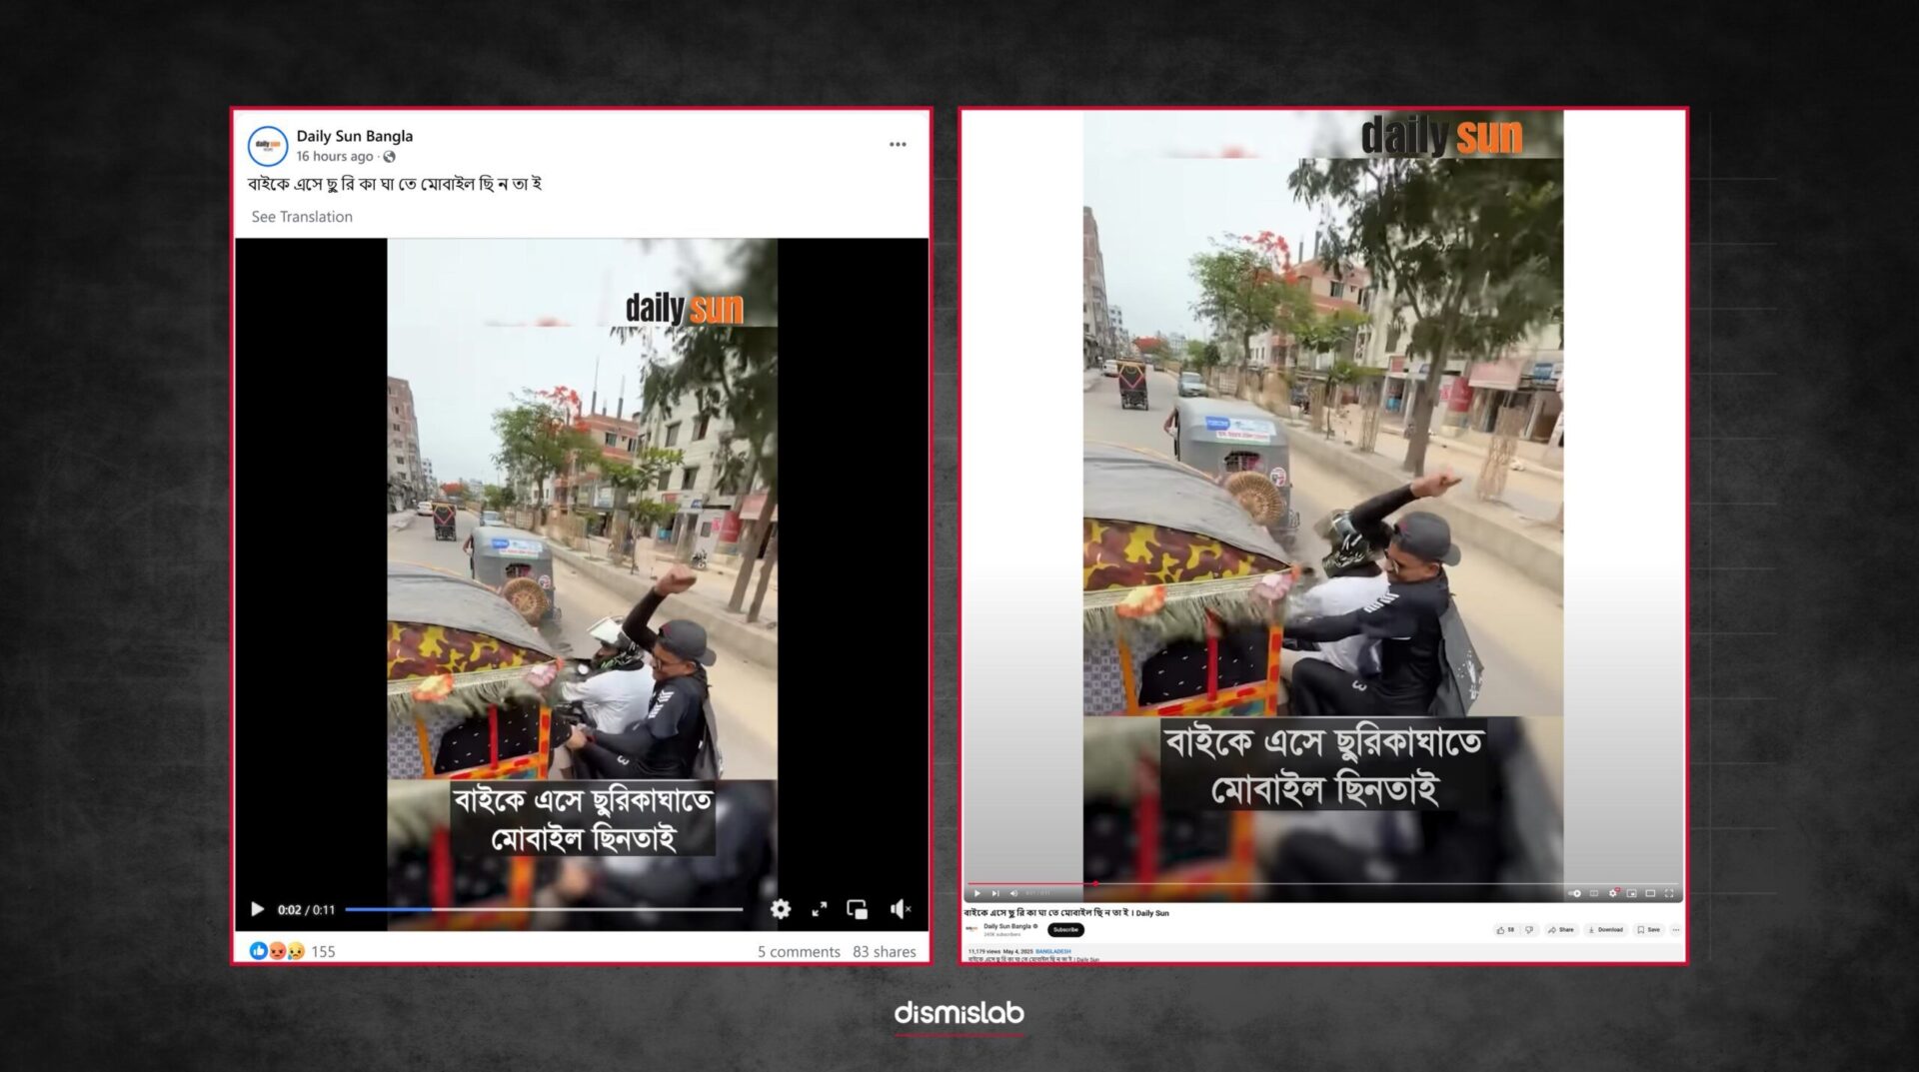Save the YouTube video to playlist
Viewport: 1919px width, 1072px height.
(1649, 930)
